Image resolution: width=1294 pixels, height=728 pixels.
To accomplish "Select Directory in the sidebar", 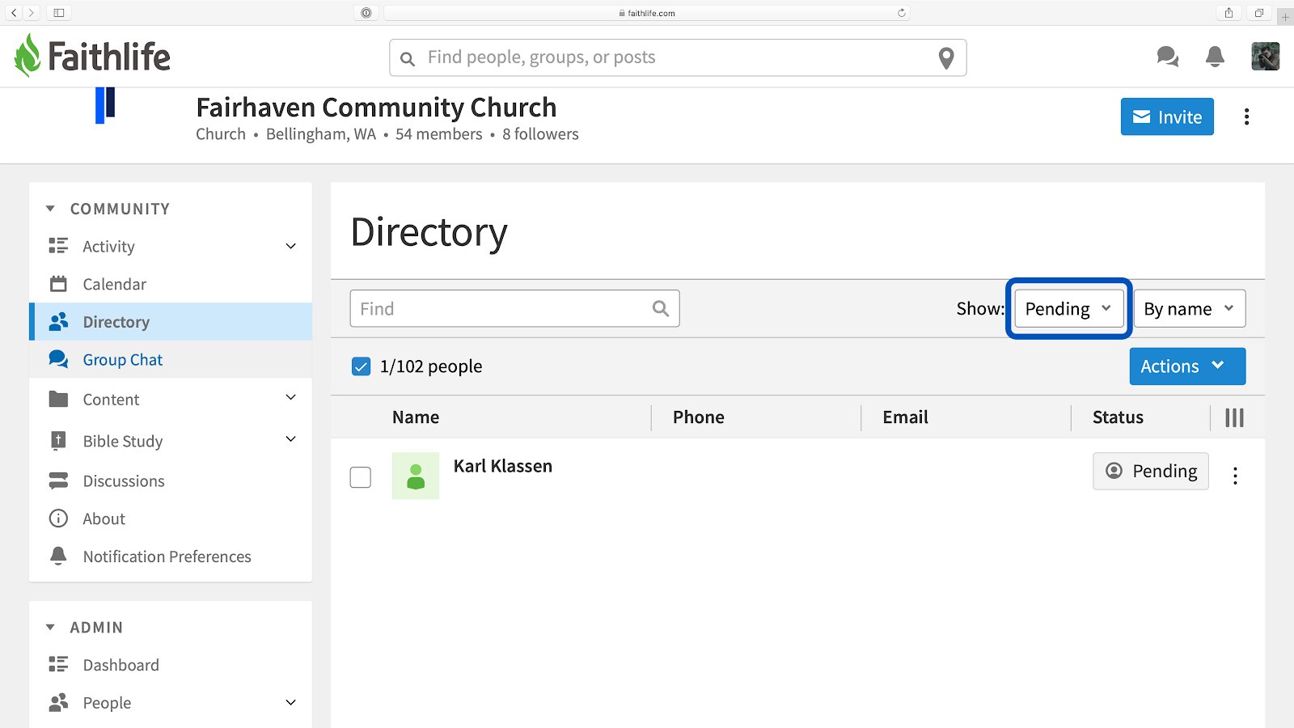I will [x=171, y=322].
